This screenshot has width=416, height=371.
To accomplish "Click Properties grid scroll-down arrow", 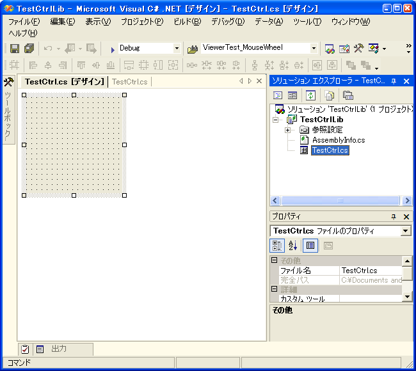I will [407, 296].
